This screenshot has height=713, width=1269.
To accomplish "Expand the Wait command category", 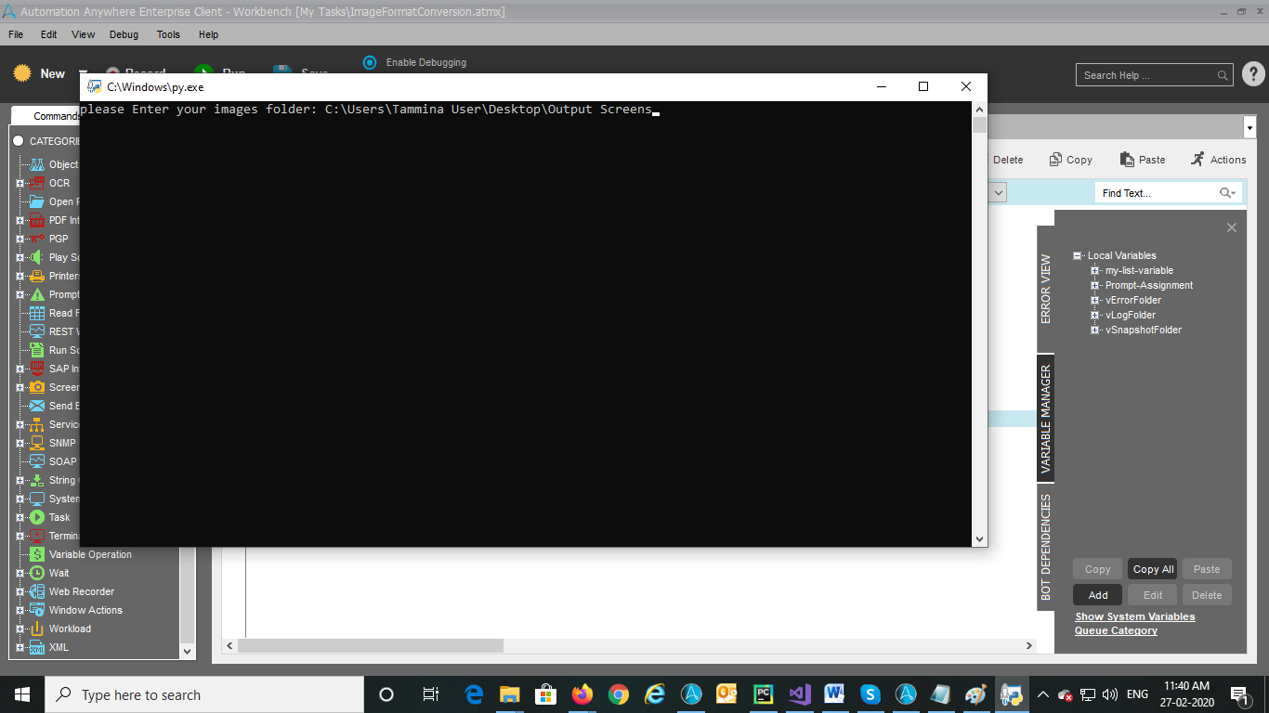I will tap(20, 573).
